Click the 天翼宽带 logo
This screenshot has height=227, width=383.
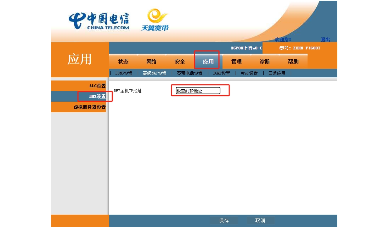(x=155, y=20)
